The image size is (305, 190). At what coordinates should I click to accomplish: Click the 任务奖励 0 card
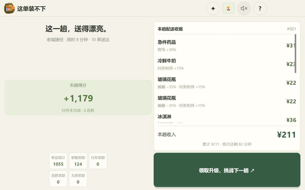pyautogui.click(x=98, y=161)
